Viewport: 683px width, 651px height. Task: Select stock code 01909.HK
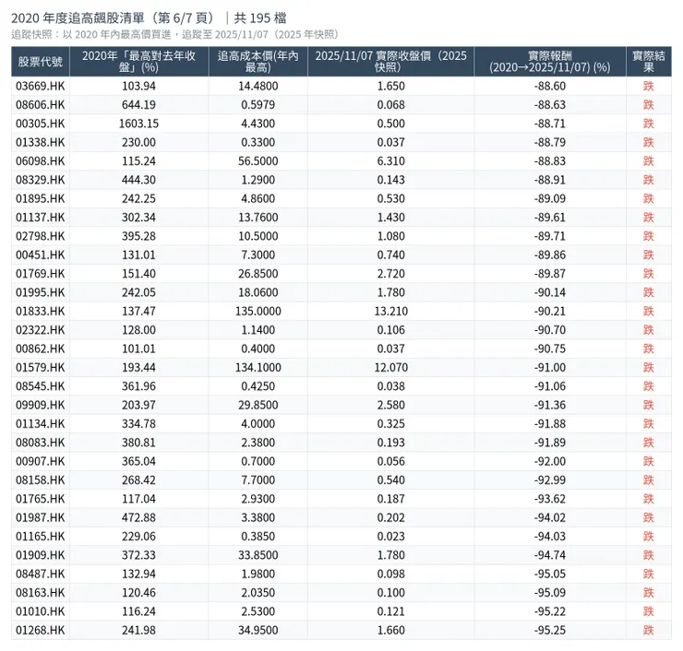click(x=40, y=555)
